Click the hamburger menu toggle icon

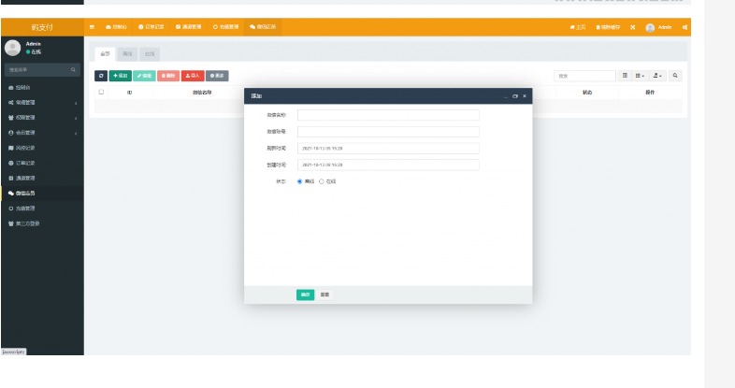click(92, 27)
